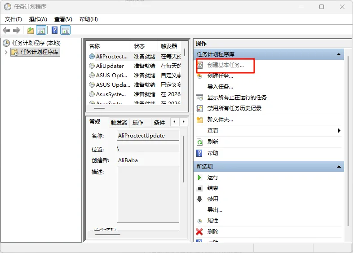
Task: Expand the 任务计划程序库 tree node chevron
Action: [x=6, y=52]
